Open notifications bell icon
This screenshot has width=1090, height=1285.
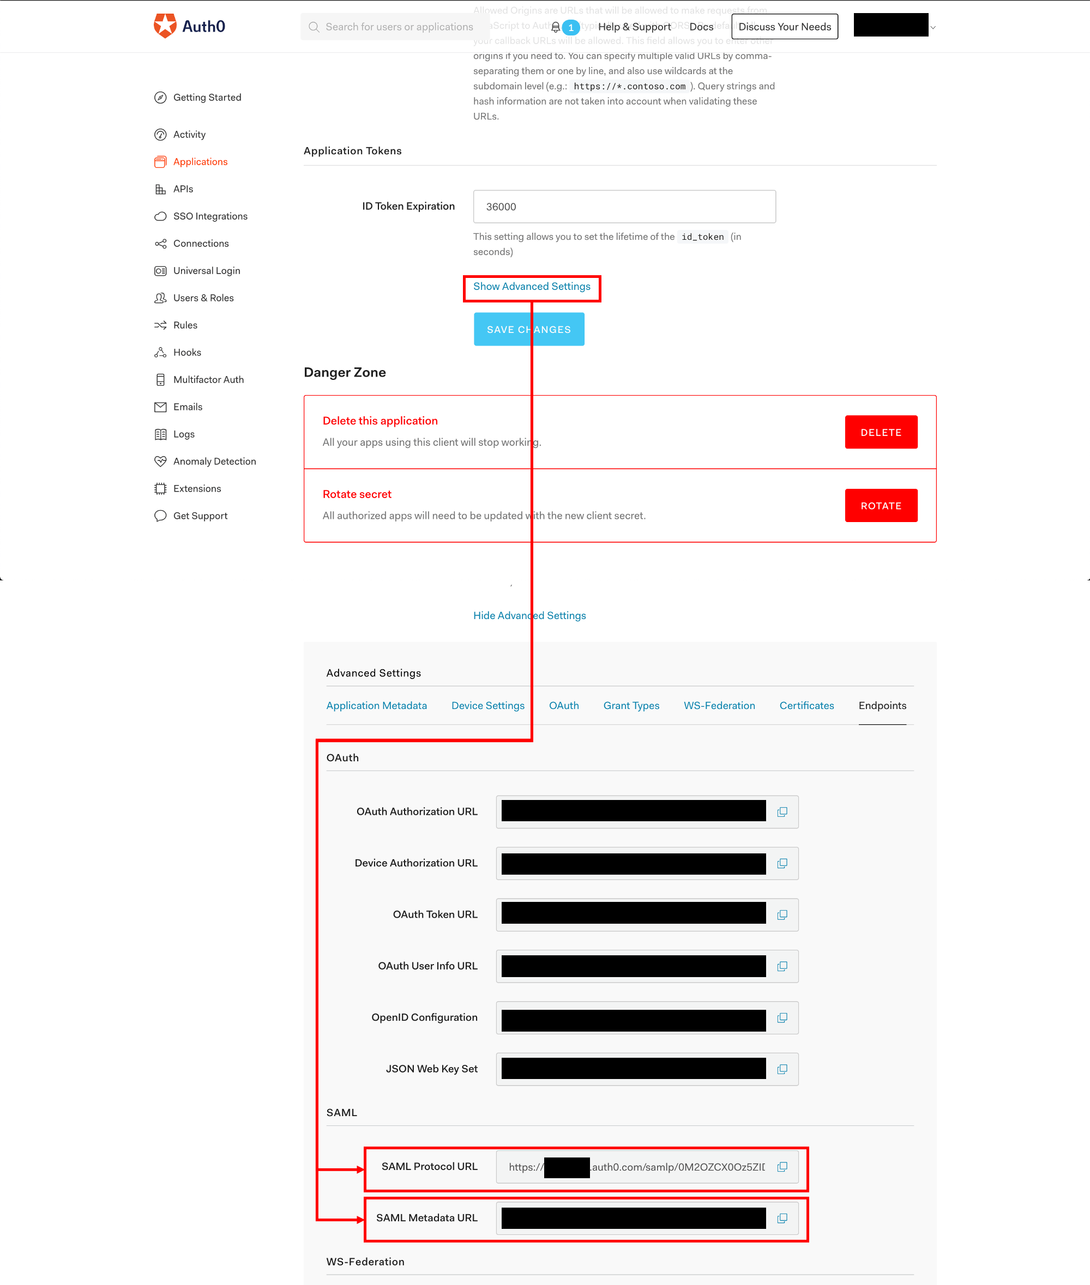(x=556, y=27)
